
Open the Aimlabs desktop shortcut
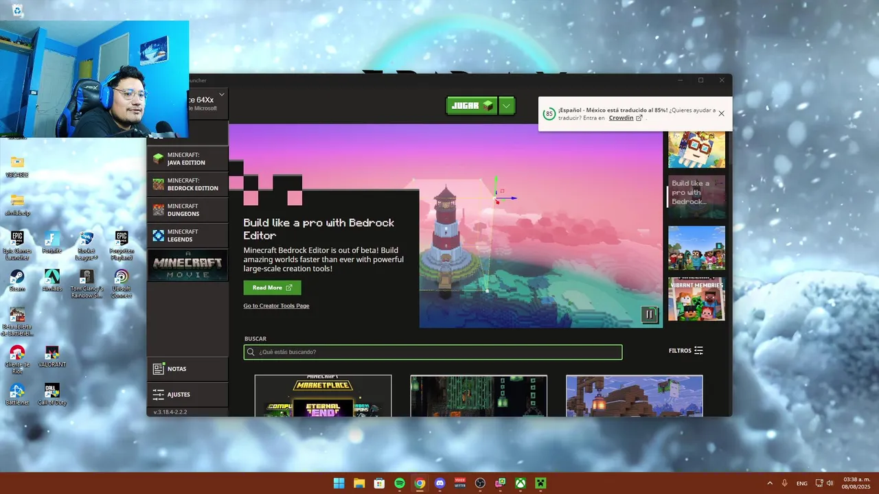pos(52,281)
